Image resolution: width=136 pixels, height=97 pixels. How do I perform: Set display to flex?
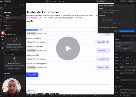124,36
